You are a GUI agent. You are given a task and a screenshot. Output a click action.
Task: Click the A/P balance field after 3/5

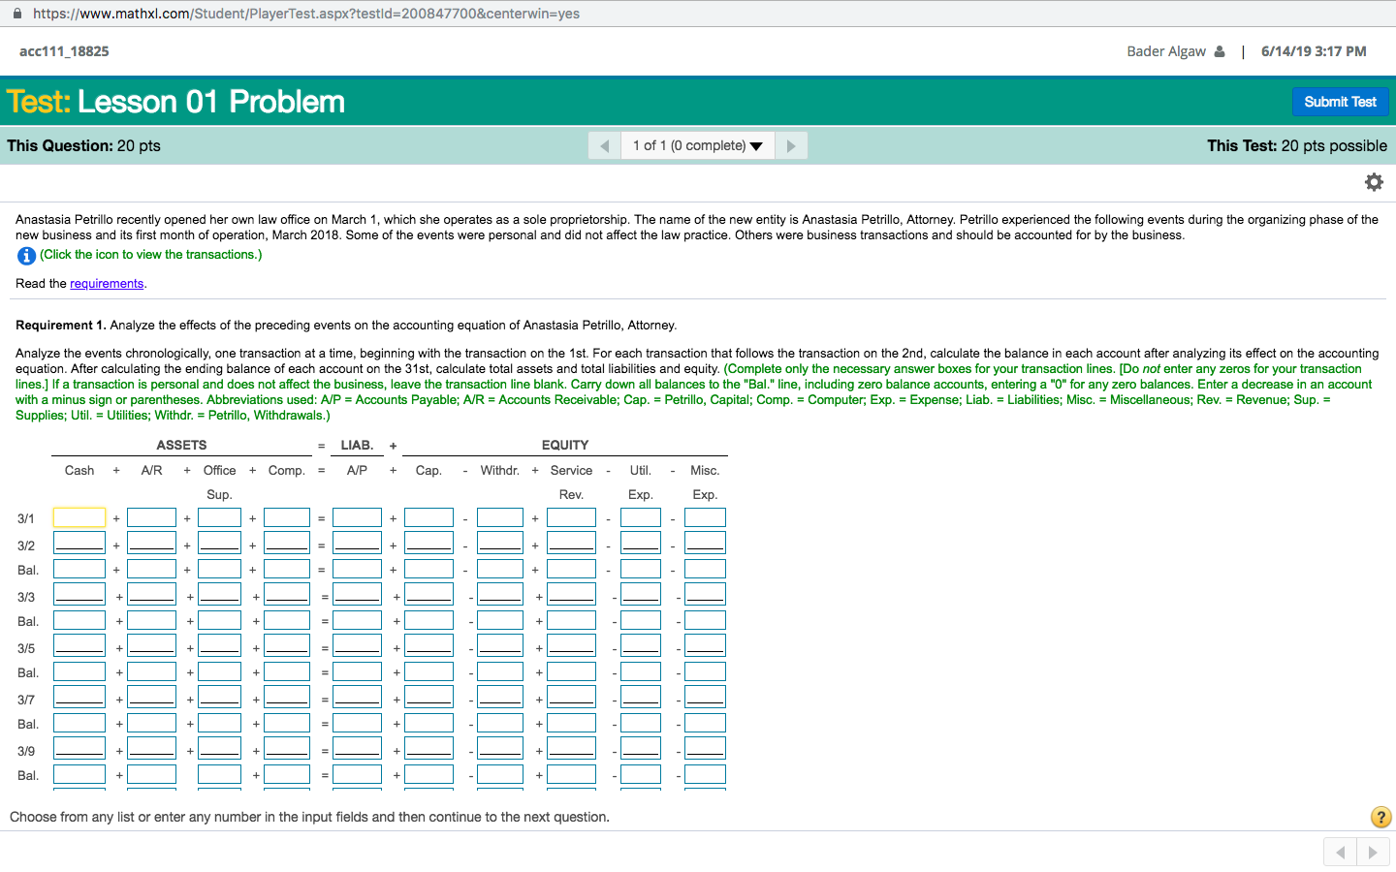tap(357, 671)
